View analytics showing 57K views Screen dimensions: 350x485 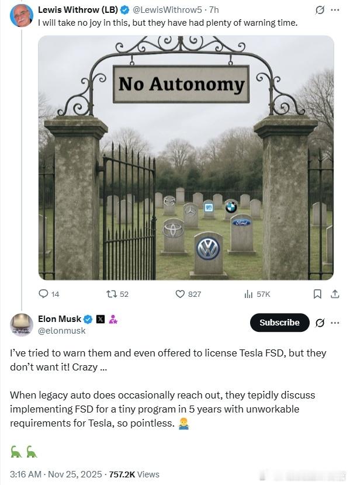pyautogui.click(x=248, y=294)
